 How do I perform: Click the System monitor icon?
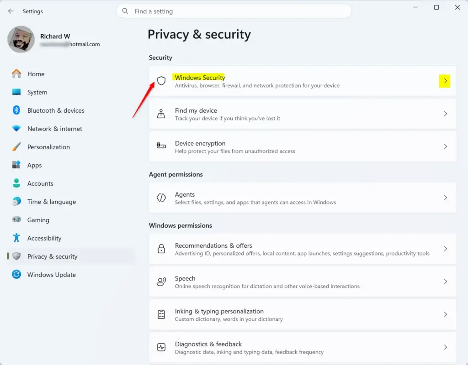point(16,92)
